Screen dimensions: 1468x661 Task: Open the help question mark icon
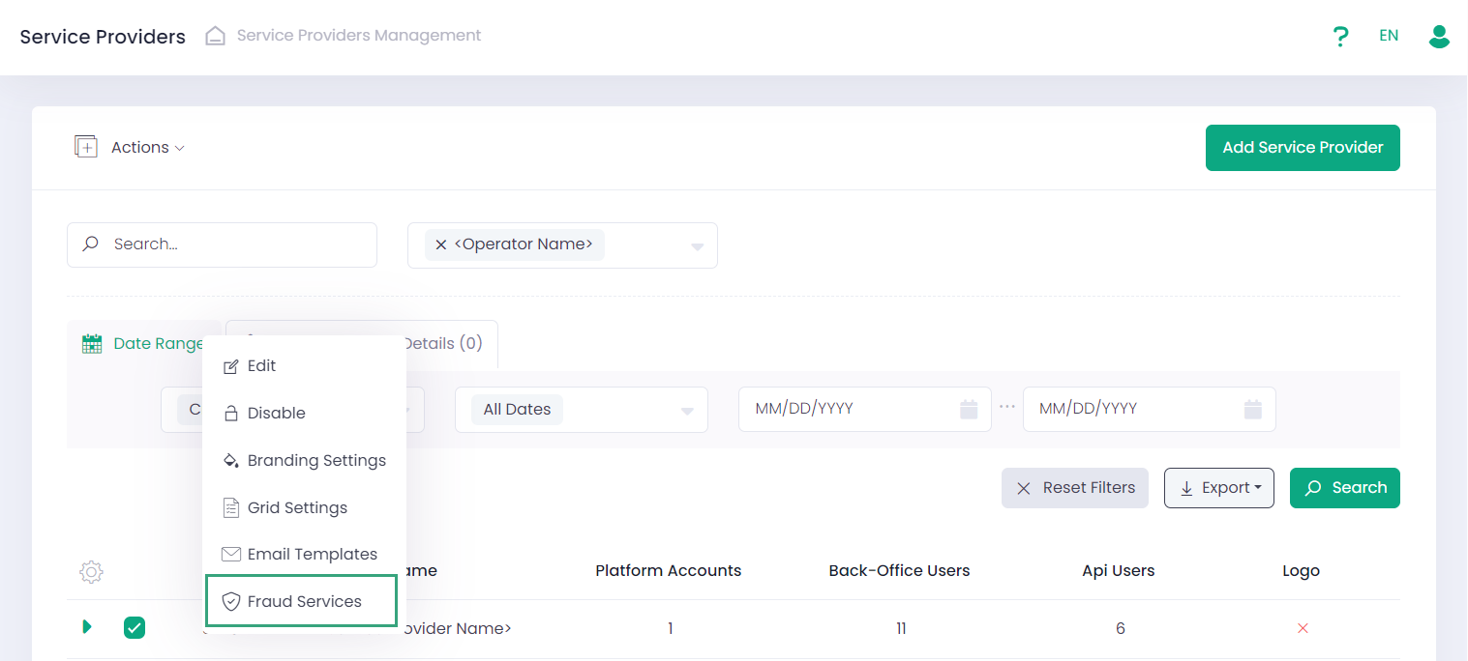(x=1340, y=37)
